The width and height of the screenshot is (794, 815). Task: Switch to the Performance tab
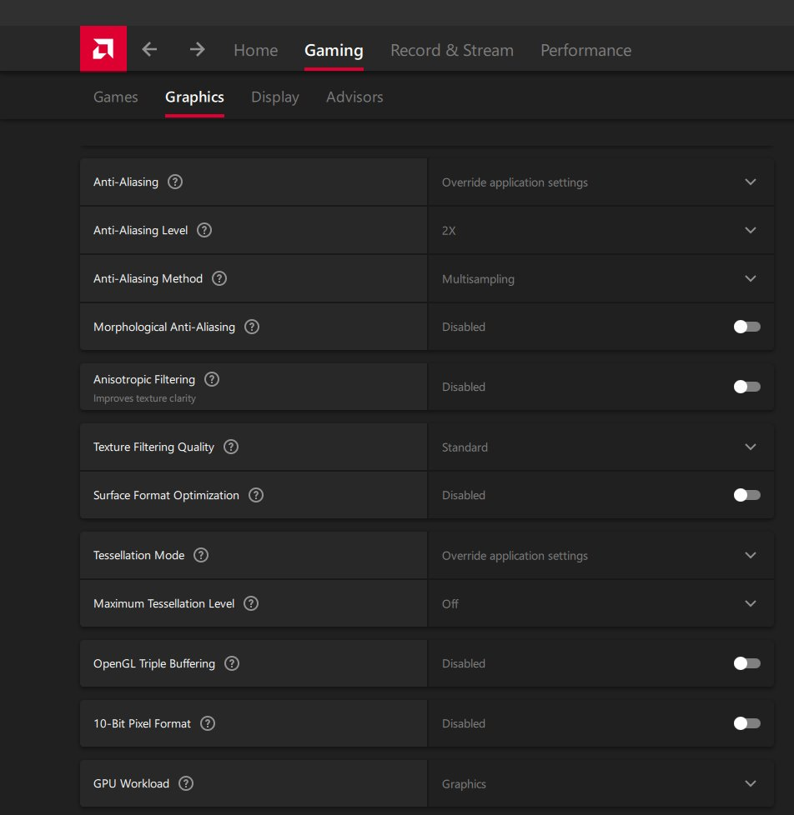tap(585, 50)
